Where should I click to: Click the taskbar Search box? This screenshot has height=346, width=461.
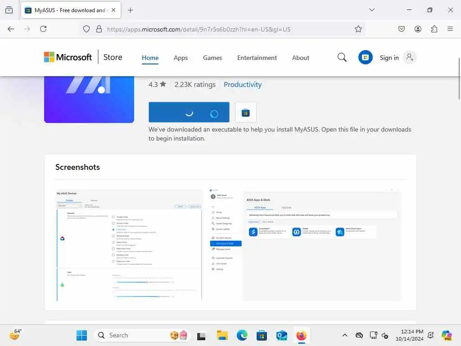click(x=142, y=335)
